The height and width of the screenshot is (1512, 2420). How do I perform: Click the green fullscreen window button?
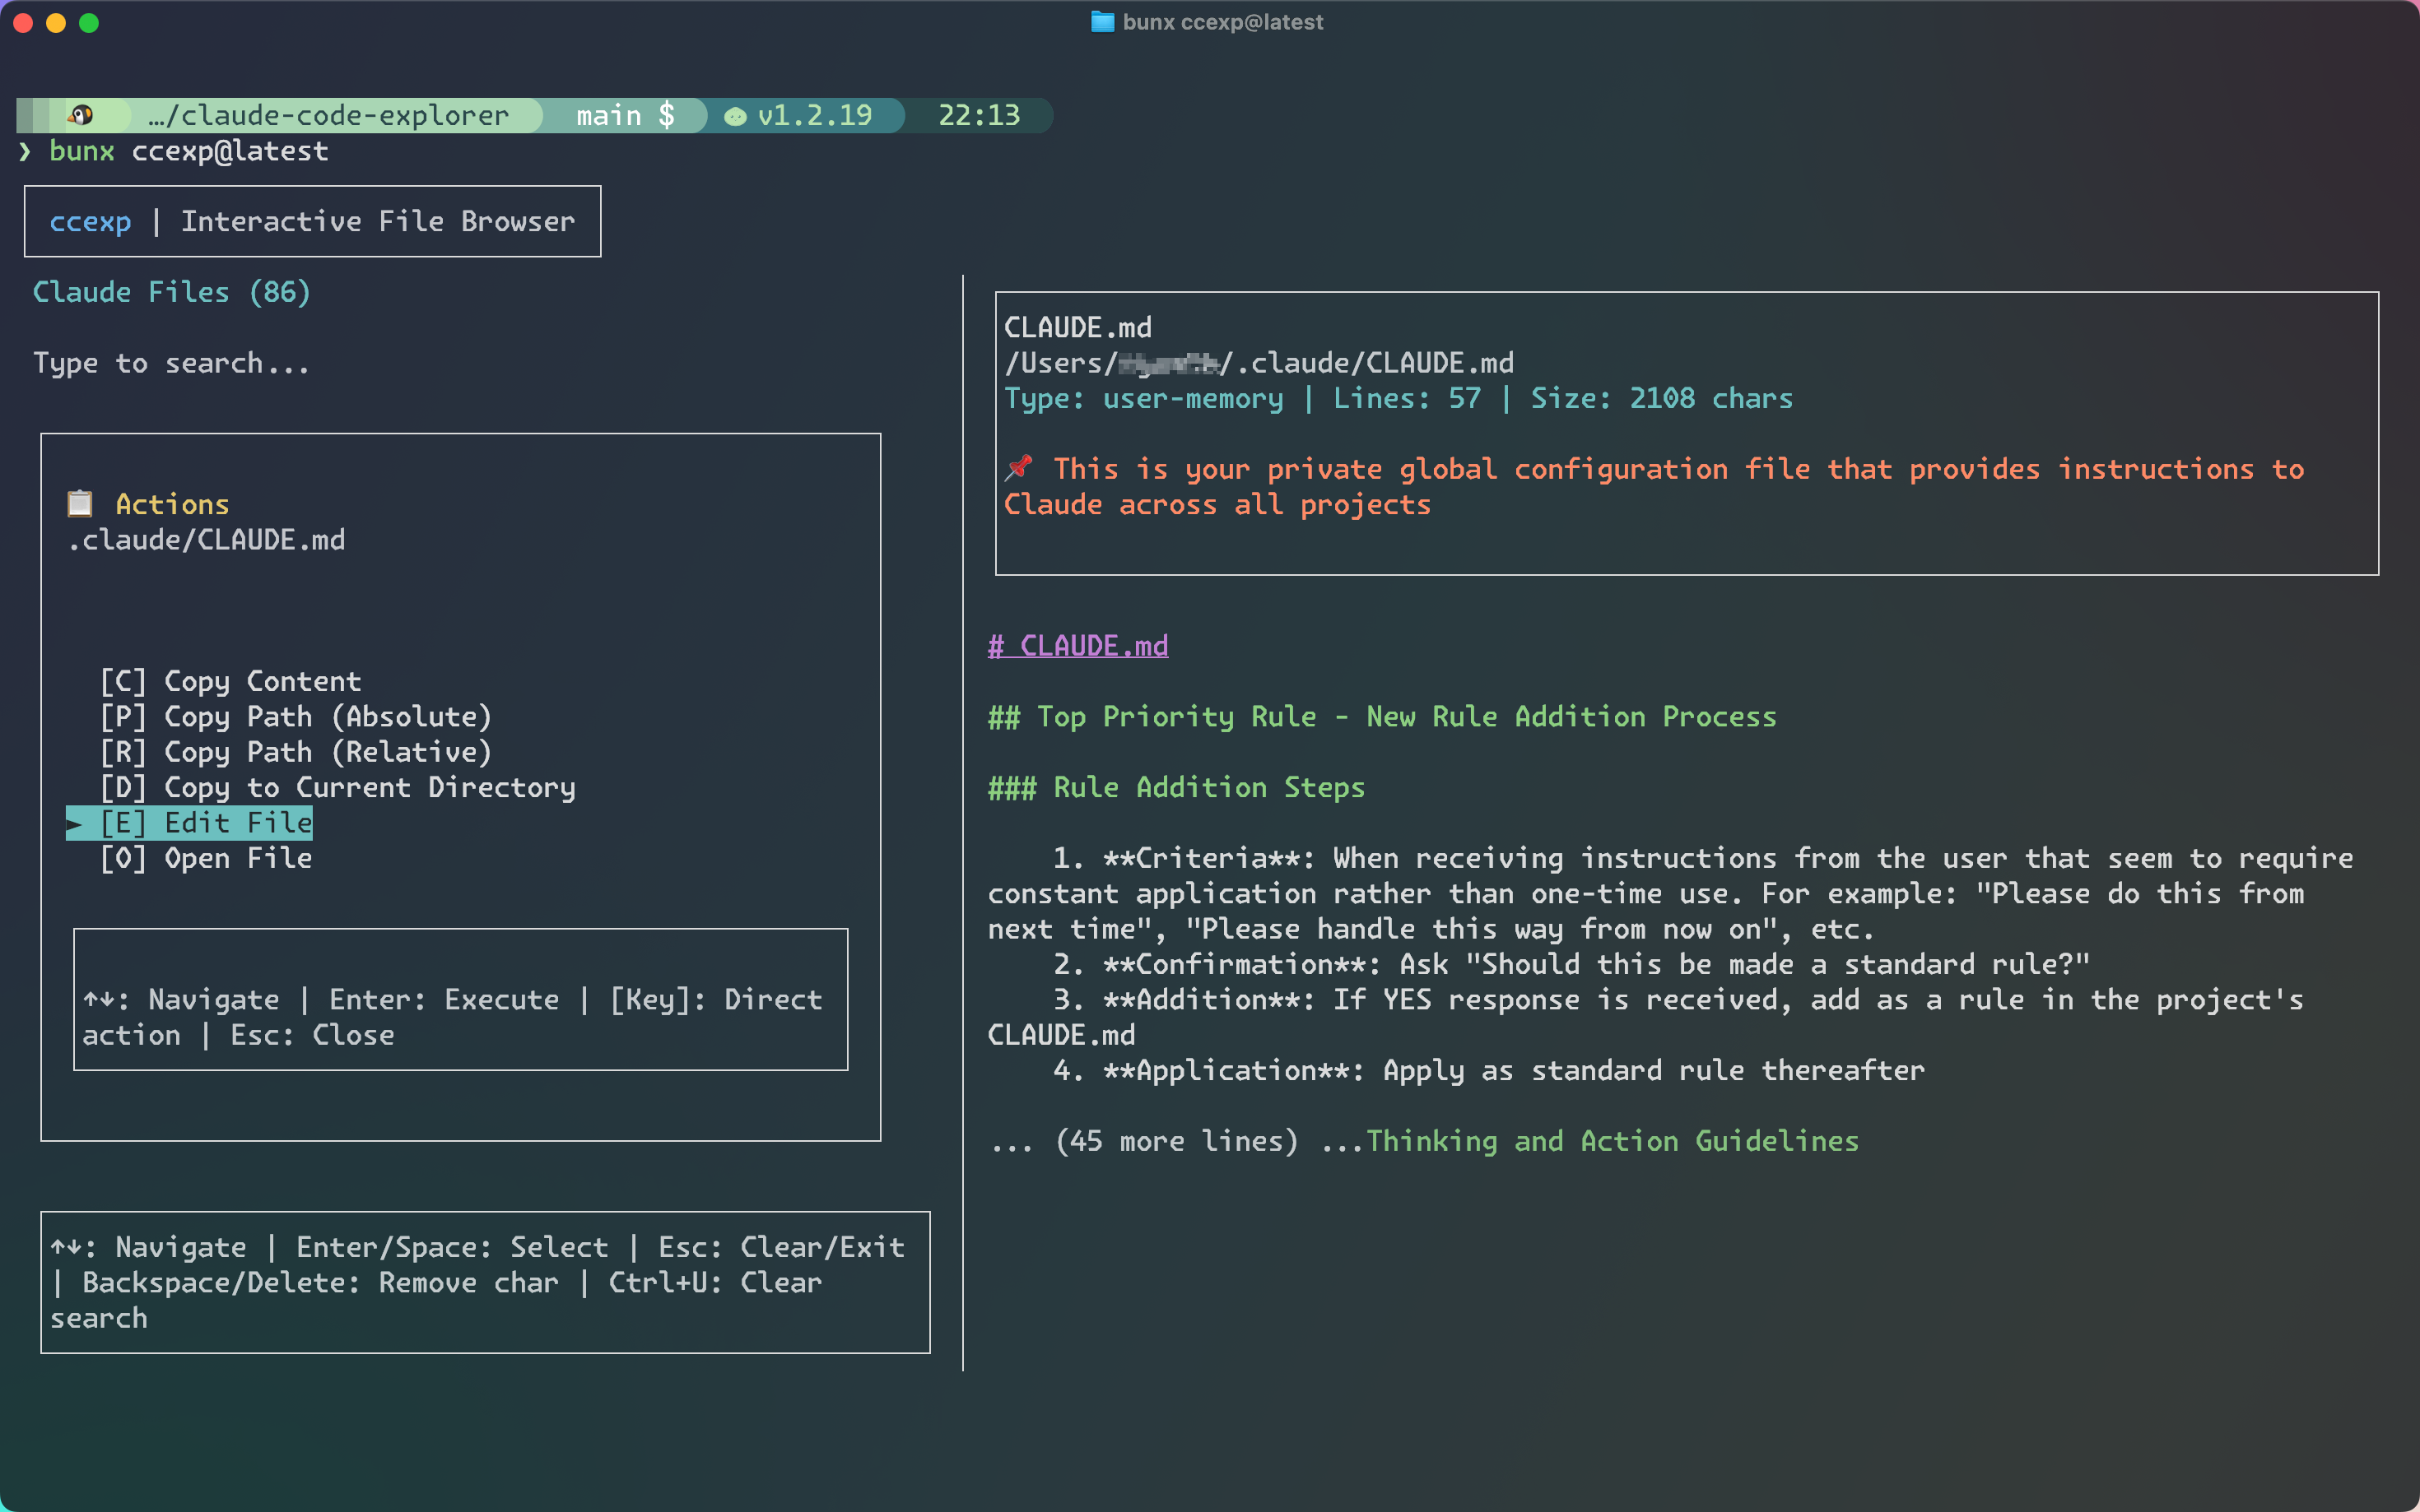point(89,22)
